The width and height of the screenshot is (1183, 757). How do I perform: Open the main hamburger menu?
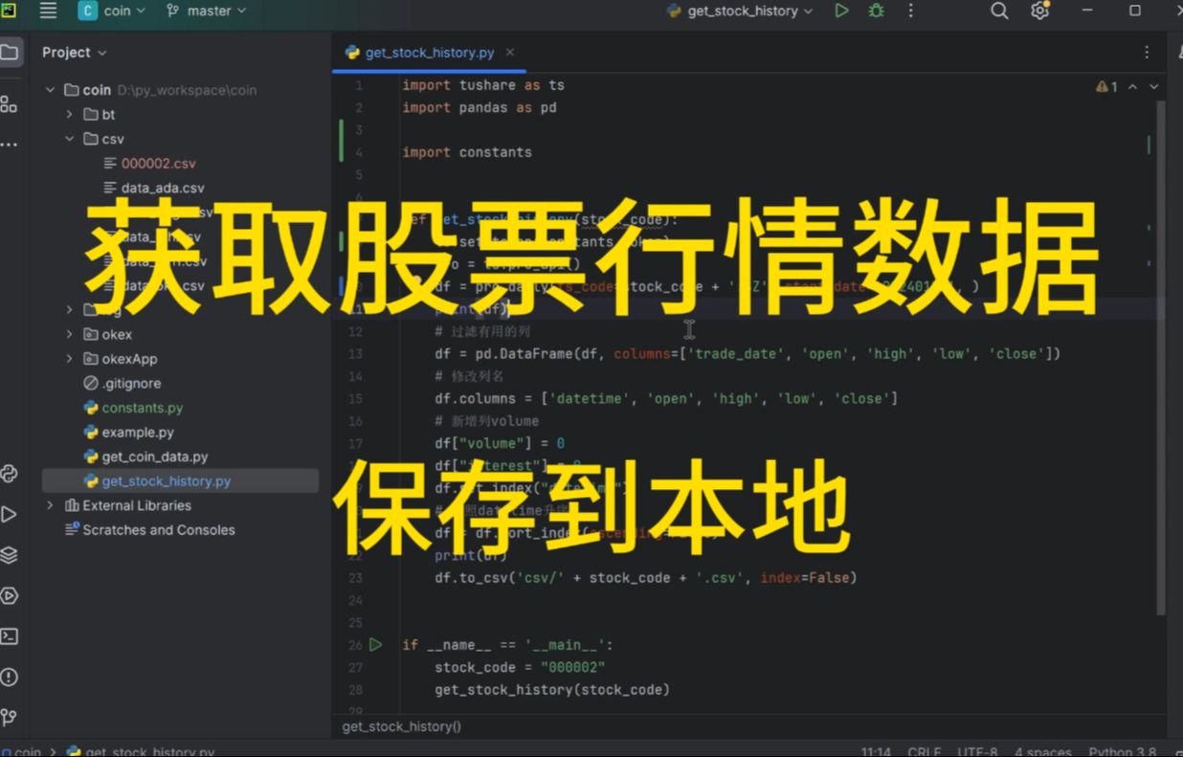(47, 11)
